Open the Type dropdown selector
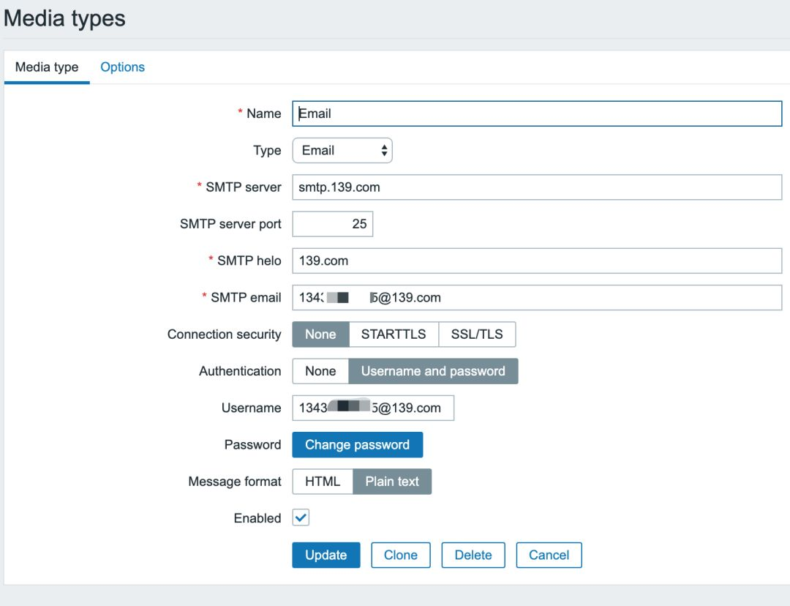Viewport: 790px width, 606px height. [x=342, y=151]
